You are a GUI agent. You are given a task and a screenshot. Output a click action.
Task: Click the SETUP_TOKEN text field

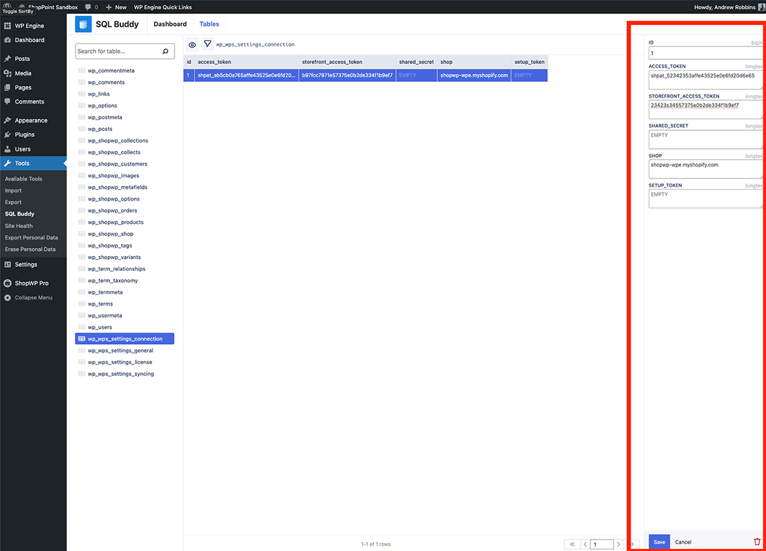(705, 199)
